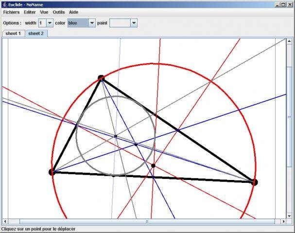Click the black point below the inscribed circle's right side
Viewport: 295px width, 233px height.
153,166
